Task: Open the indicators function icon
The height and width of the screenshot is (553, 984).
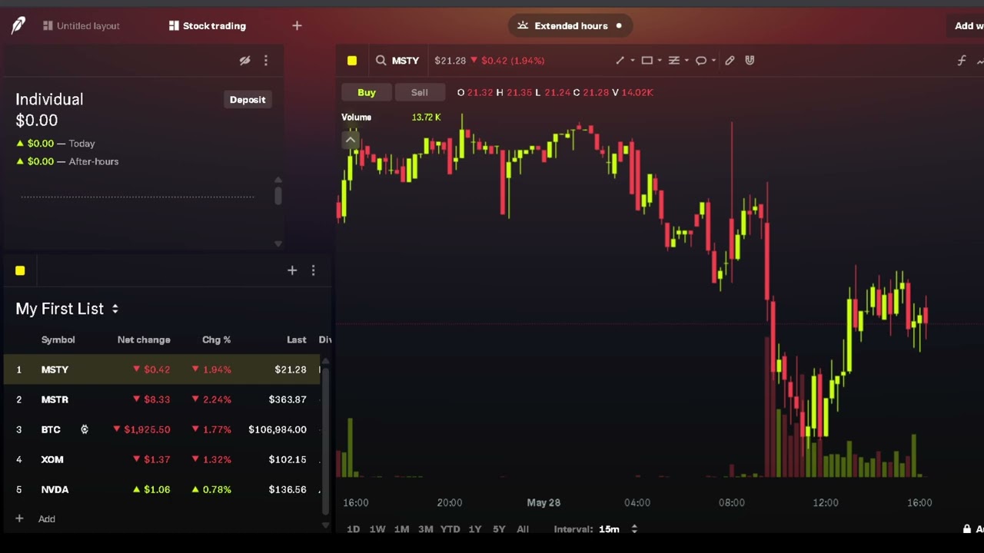Action: [x=962, y=60]
